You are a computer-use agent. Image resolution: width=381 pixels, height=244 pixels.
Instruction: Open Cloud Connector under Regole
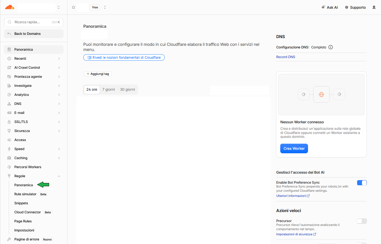(x=27, y=212)
